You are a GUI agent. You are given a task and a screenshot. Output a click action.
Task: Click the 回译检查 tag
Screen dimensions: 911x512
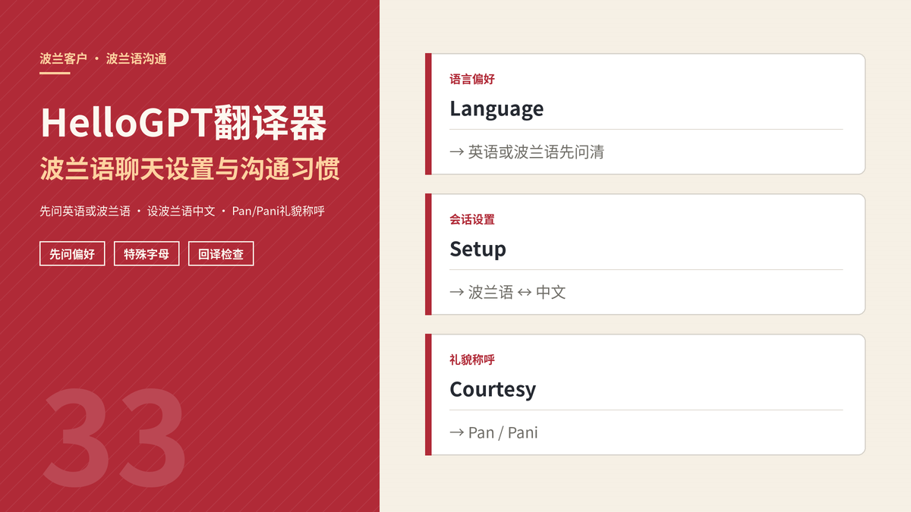(221, 254)
